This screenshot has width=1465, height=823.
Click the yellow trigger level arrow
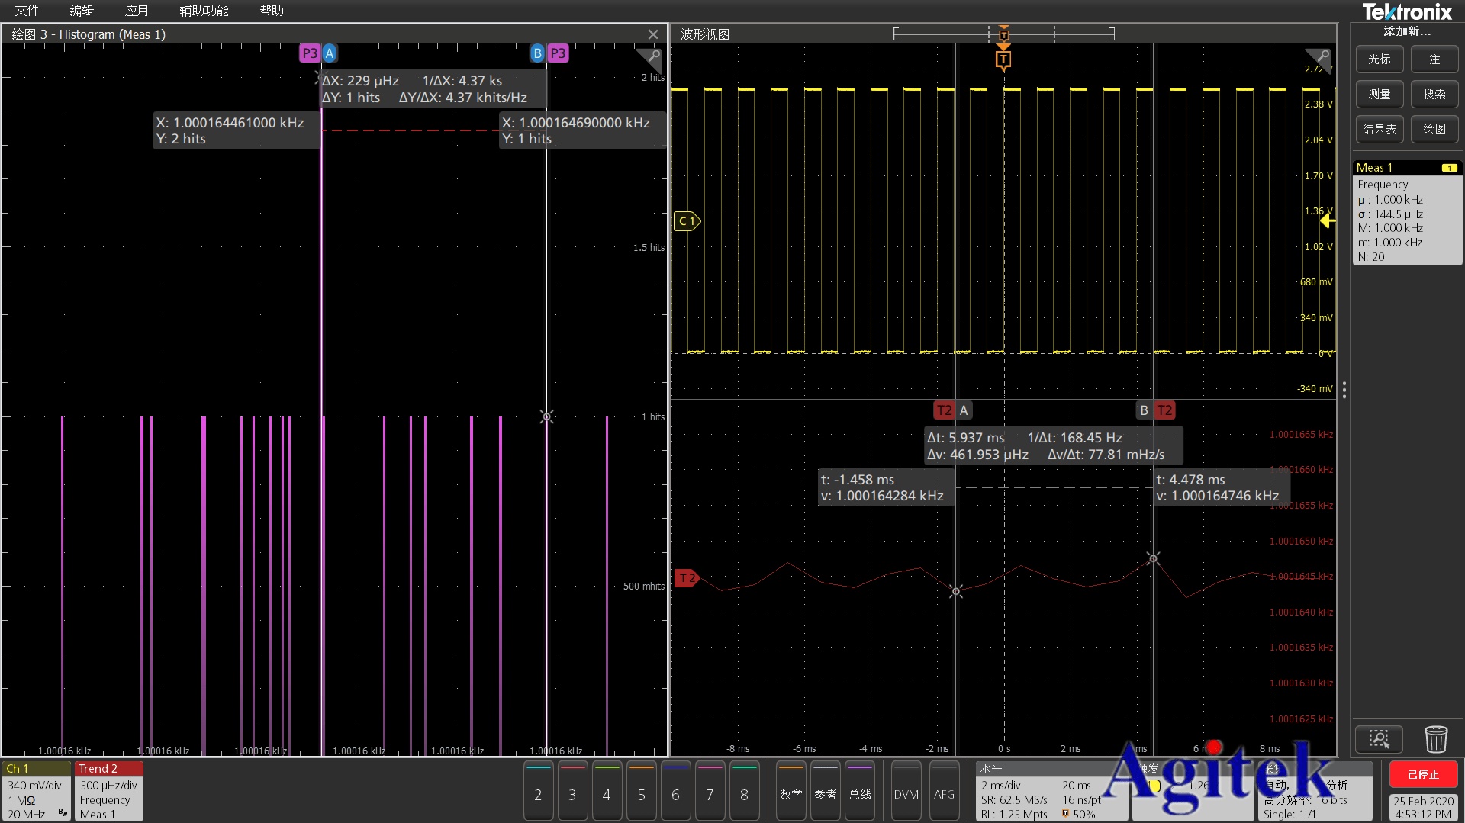1328,221
